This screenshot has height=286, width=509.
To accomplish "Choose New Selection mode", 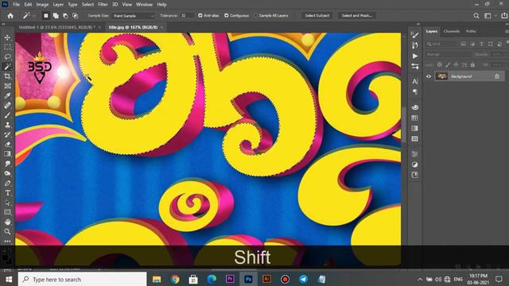I will (x=46, y=16).
